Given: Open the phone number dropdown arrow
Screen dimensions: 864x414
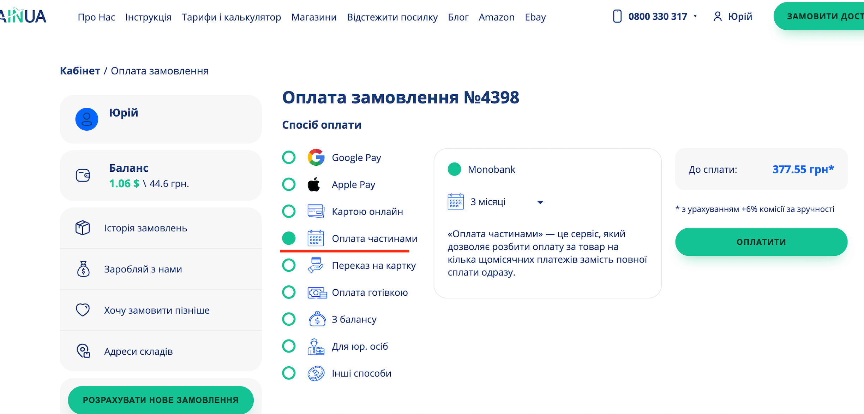Looking at the screenshot, I should [695, 16].
